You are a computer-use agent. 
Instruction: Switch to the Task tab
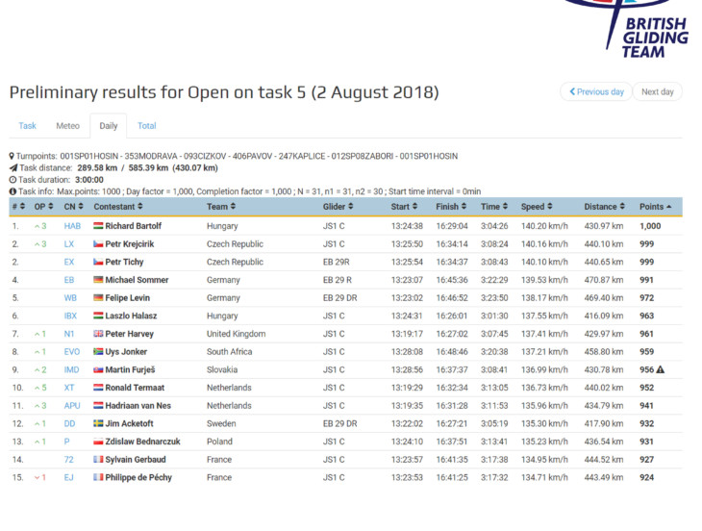coord(28,126)
